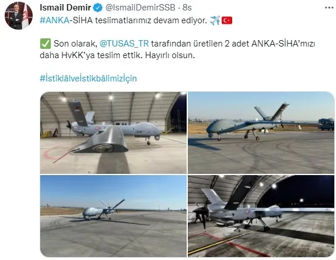Open the bottom-left distant drone runway photo
The image size is (336, 260).
pos(113,216)
